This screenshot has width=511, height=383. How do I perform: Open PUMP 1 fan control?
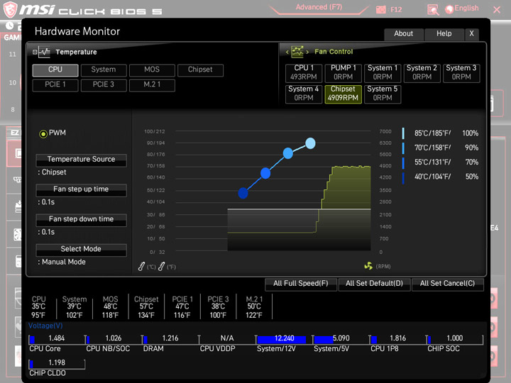click(344, 73)
